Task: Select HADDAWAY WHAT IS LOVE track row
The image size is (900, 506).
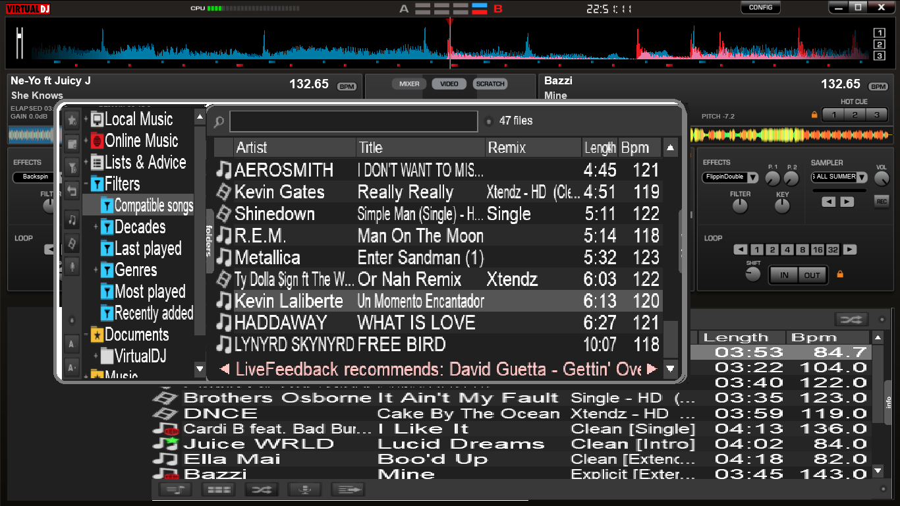Action: click(438, 323)
